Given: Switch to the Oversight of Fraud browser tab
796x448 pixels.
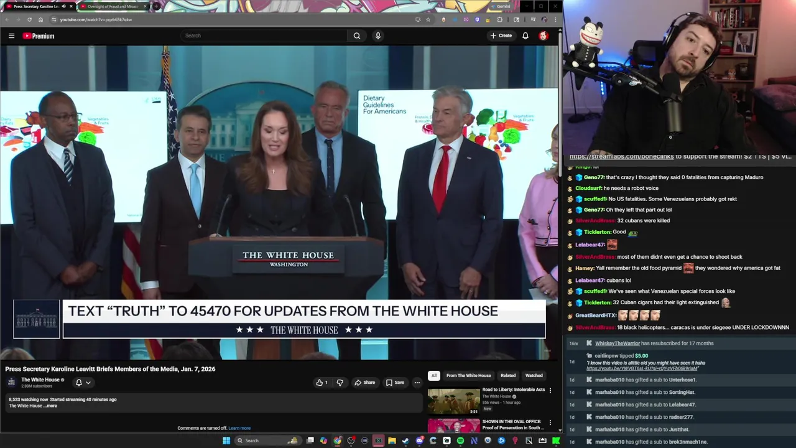Looking at the screenshot, I should coord(113,6).
